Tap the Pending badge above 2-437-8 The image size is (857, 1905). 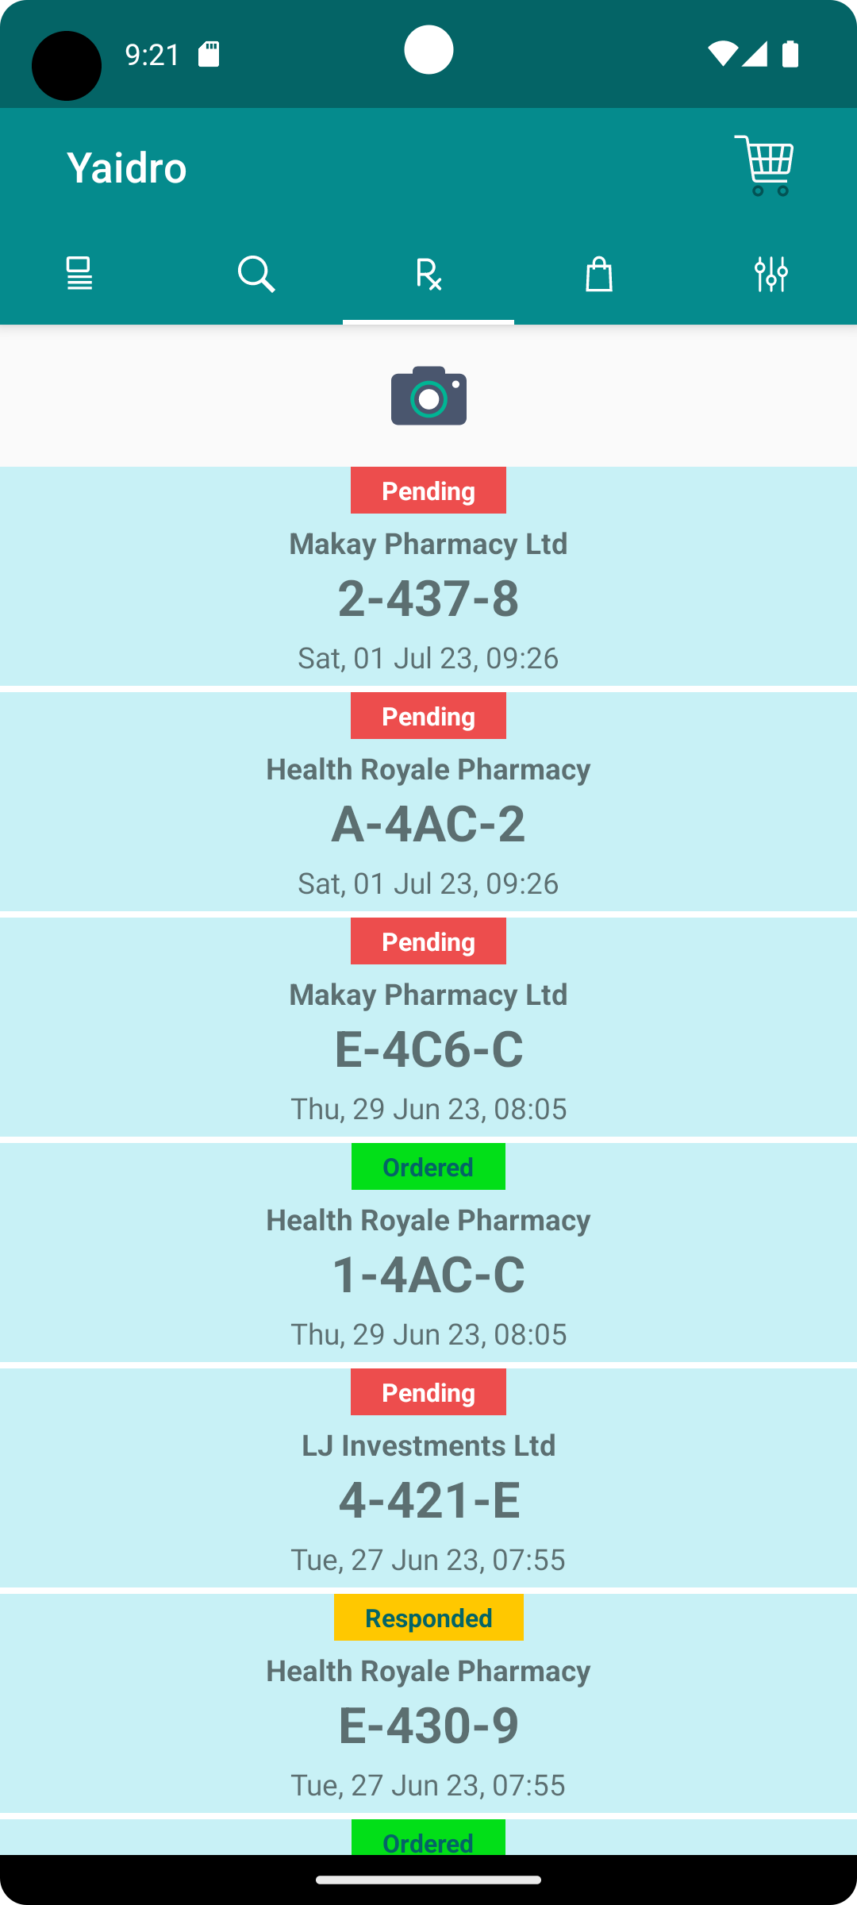tap(428, 491)
